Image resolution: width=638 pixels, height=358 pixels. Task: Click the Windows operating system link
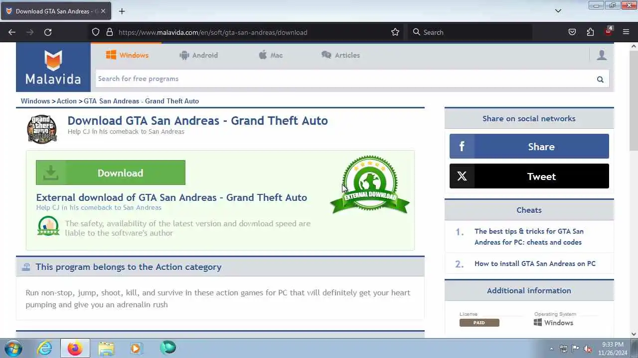[x=554, y=323]
